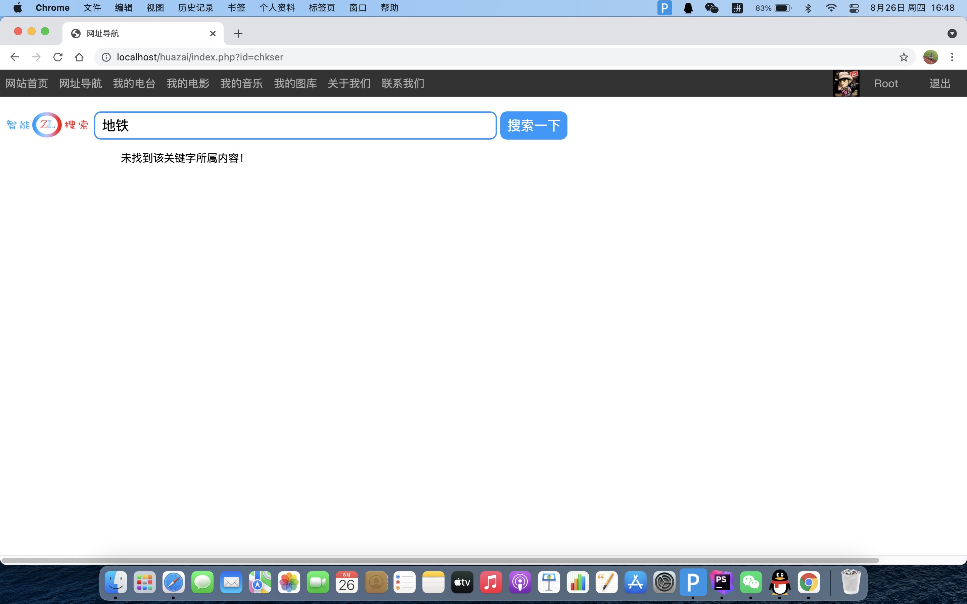Image resolution: width=967 pixels, height=604 pixels.
Task: Click the Root user avatar thumbnail
Action: pos(846,84)
